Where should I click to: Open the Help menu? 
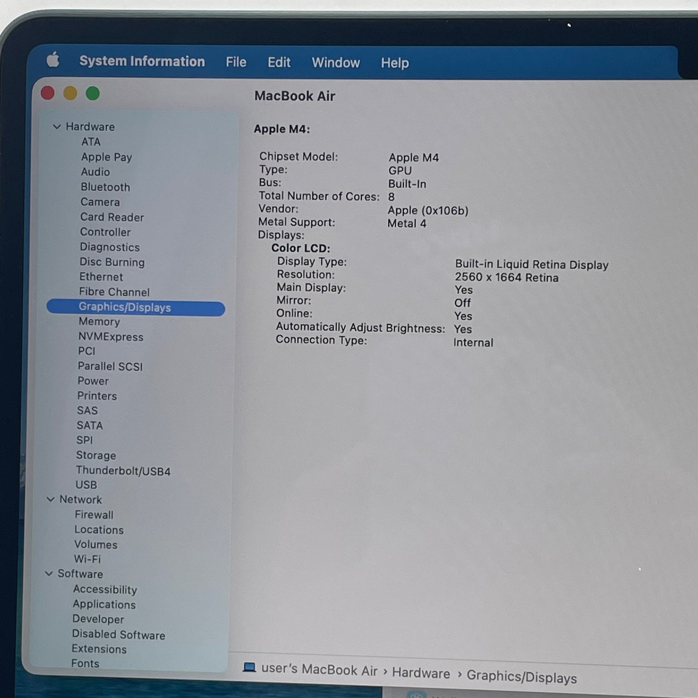tap(395, 63)
